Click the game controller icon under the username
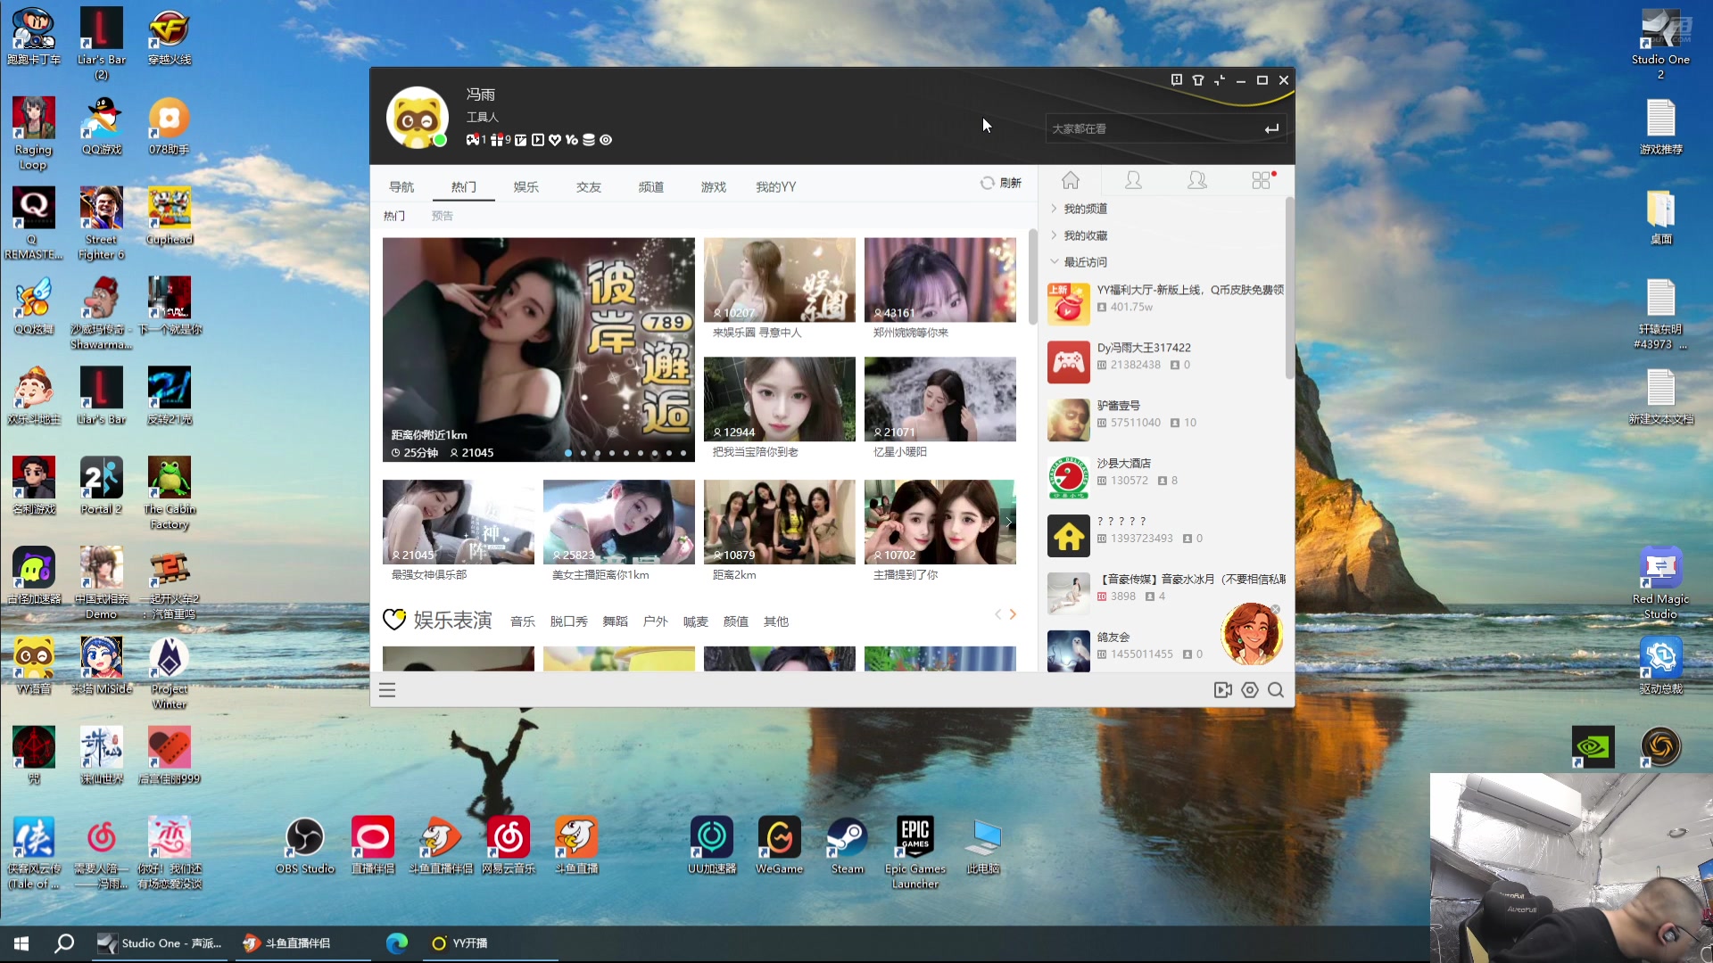 [473, 140]
